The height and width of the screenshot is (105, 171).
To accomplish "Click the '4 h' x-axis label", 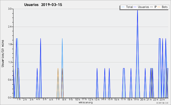I will pos(38,99).
